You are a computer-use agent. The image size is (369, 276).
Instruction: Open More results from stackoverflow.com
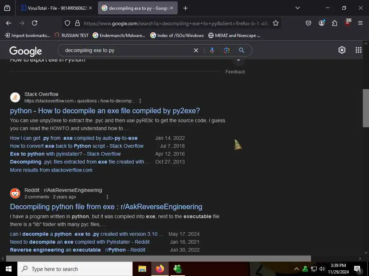[51, 170]
